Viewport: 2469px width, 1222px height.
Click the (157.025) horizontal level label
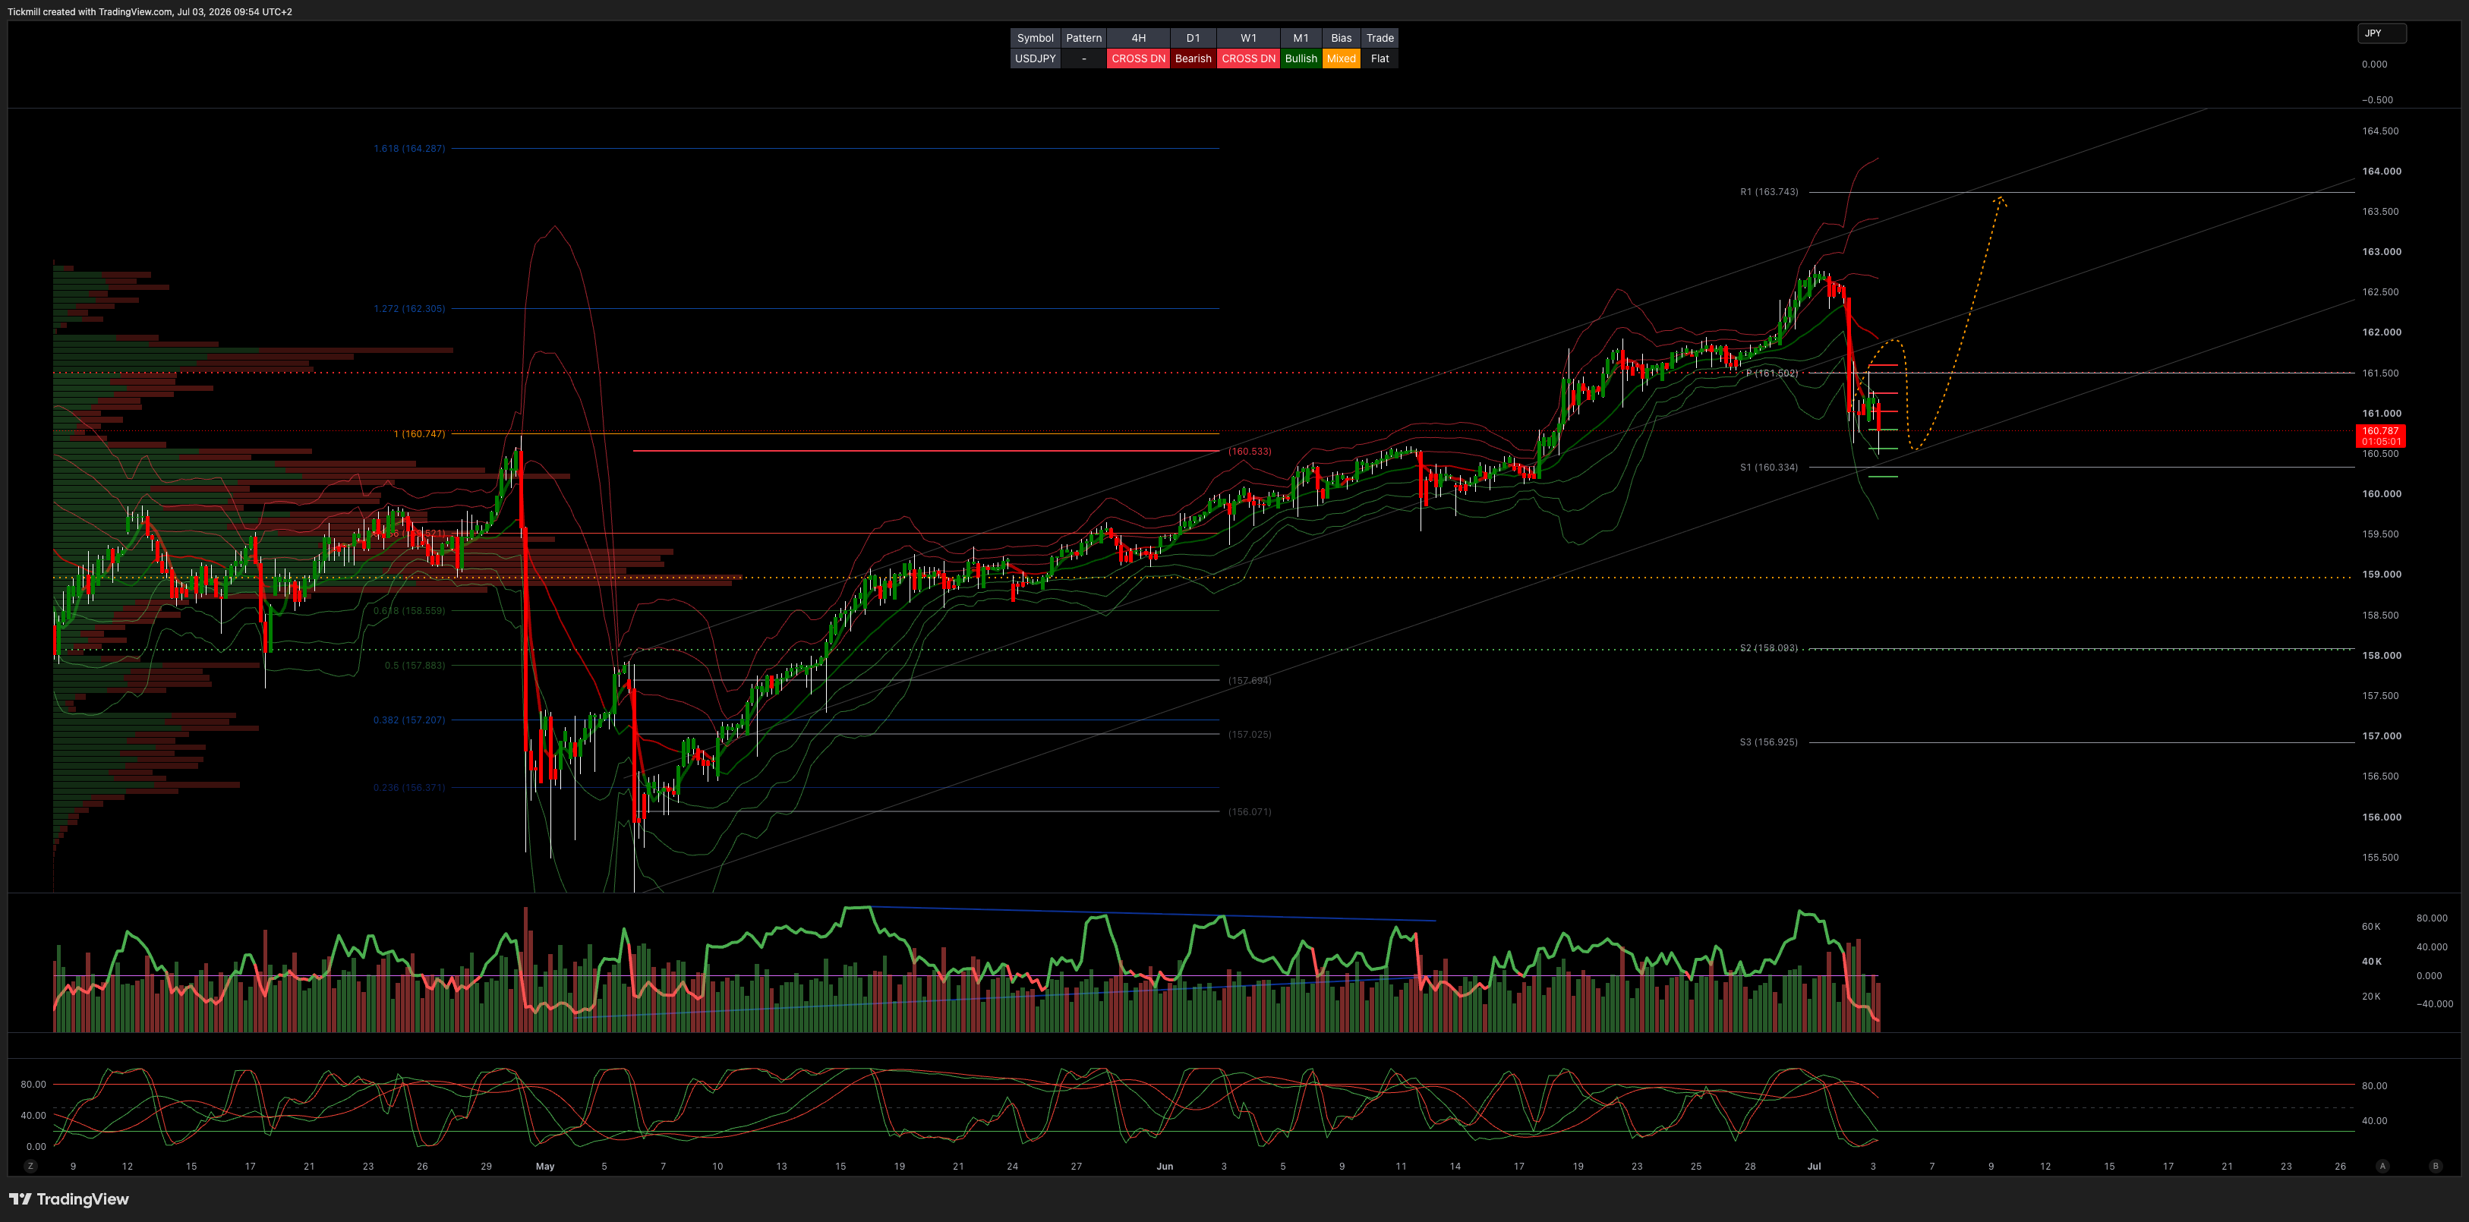[1250, 734]
